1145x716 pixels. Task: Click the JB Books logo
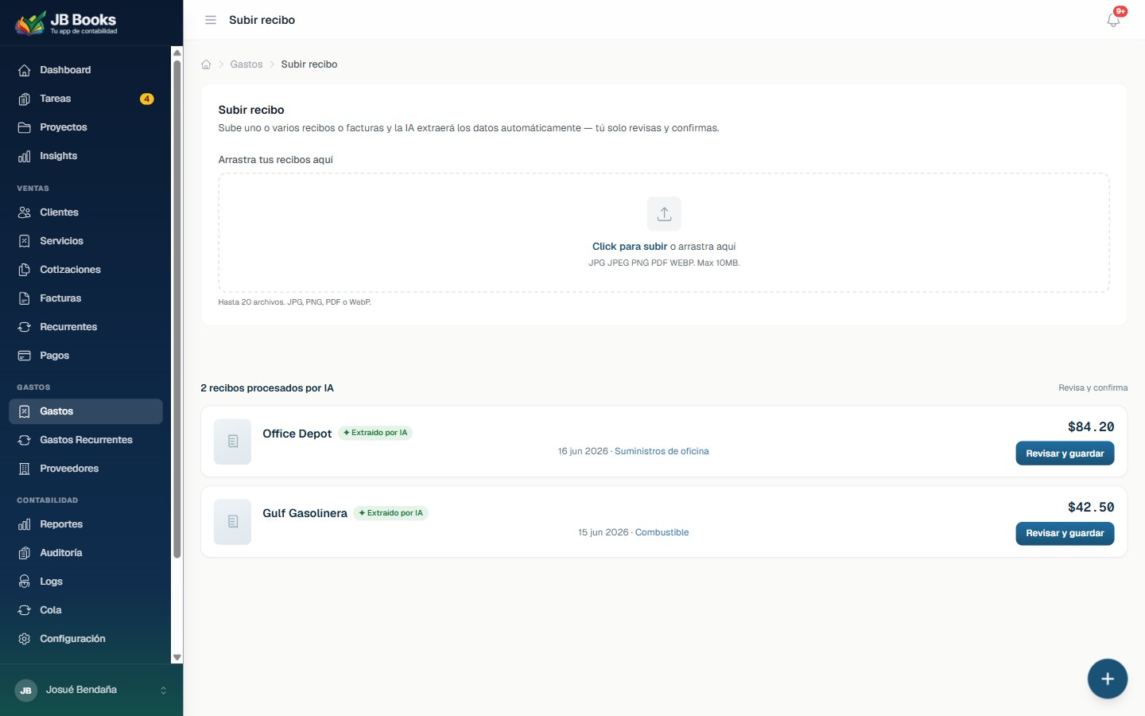pyautogui.click(x=67, y=23)
